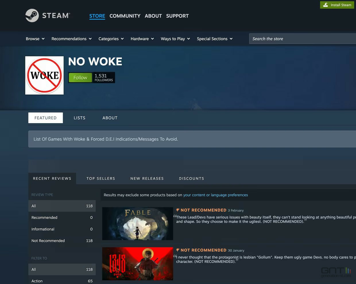Switch to the Top Sellers tab
This screenshot has height=284, width=356.
[x=101, y=178]
